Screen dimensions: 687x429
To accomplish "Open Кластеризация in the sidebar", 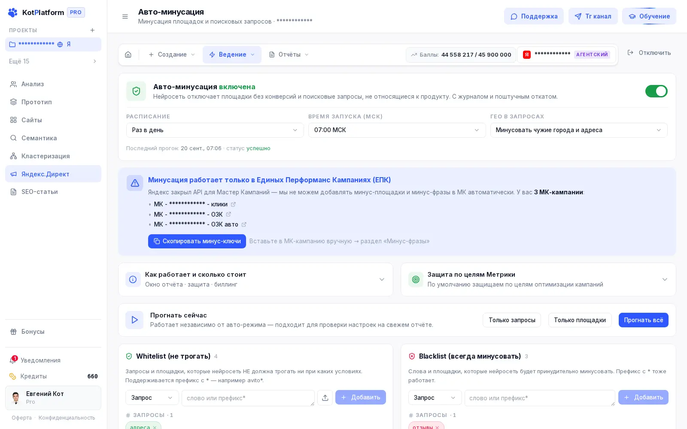I will tap(53, 156).
